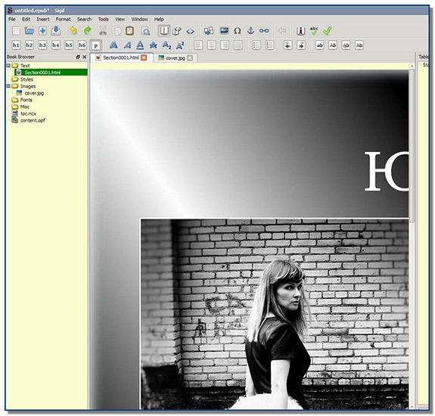Image resolution: width=435 pixels, height=416 pixels.
Task: Click the undo arrow icon
Action: click(73, 31)
